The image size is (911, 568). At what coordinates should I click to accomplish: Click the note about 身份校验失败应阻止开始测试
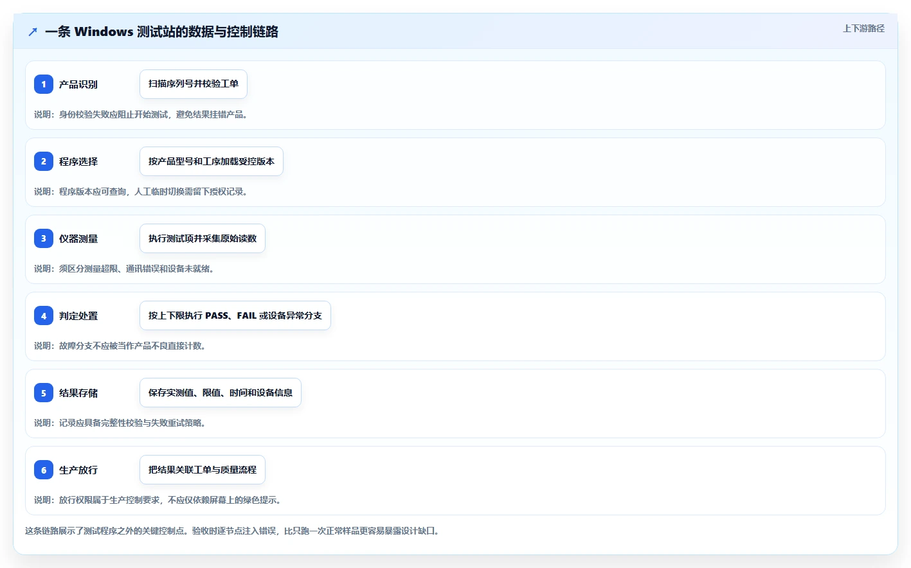click(x=143, y=114)
